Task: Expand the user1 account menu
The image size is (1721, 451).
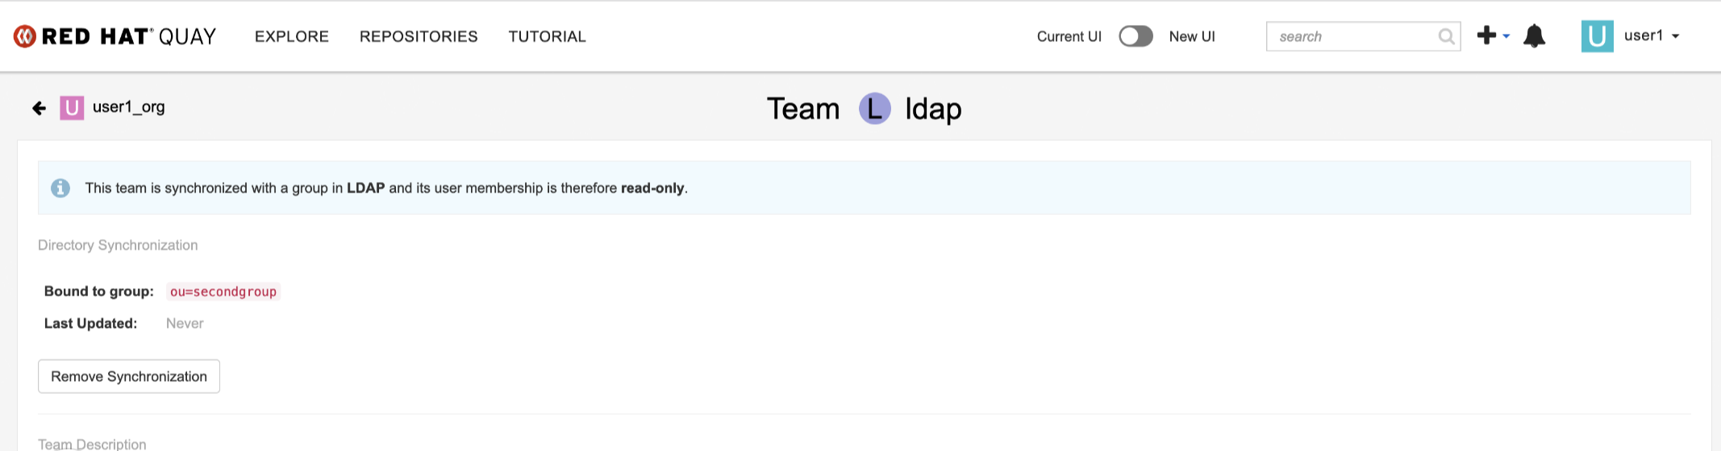Action: (x=1652, y=36)
